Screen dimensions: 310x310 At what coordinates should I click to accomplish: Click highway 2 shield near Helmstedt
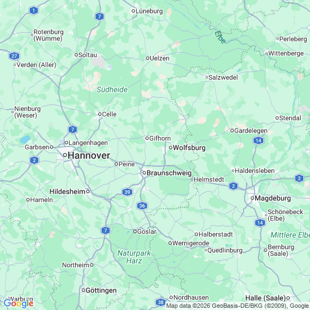pos(233,186)
